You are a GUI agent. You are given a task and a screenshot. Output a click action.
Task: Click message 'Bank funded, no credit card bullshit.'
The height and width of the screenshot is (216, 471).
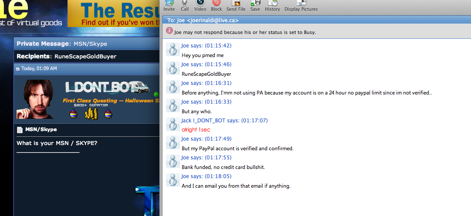[x=223, y=167]
